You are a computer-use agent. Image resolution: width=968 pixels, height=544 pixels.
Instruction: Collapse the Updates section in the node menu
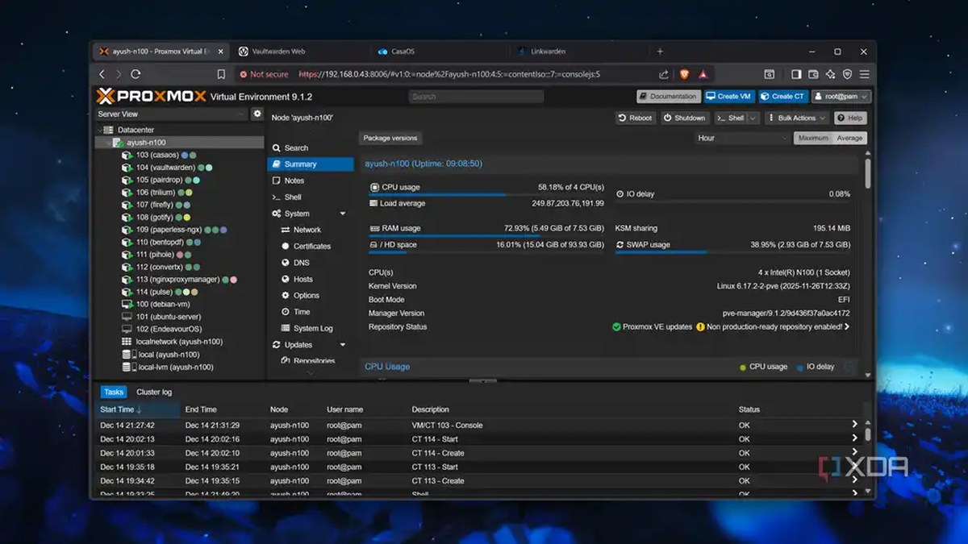click(x=343, y=345)
